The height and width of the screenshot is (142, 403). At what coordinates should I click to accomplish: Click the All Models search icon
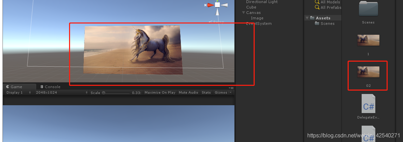317,2
